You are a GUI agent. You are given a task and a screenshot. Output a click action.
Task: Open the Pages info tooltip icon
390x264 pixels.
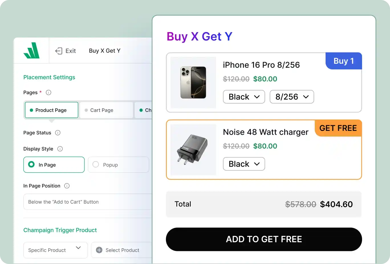[x=48, y=92]
